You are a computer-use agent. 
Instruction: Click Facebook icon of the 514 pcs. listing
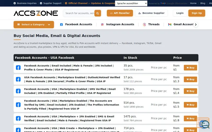click(18, 105)
